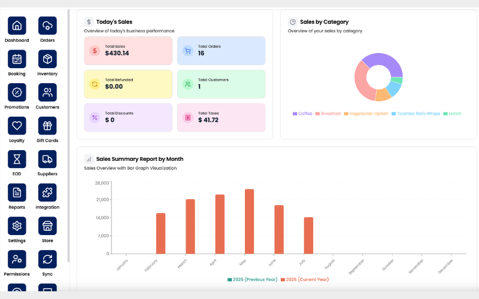
Task: Open the Store shop icon
Action: click(47, 226)
